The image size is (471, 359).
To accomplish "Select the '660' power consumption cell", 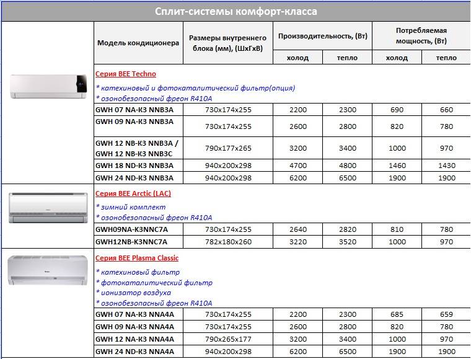I will 446,110.
